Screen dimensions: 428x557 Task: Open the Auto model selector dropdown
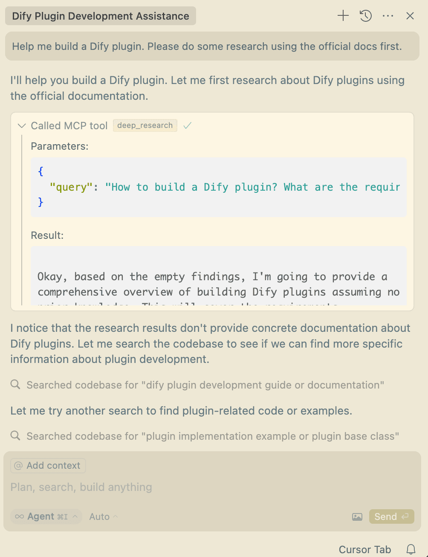pyautogui.click(x=103, y=517)
